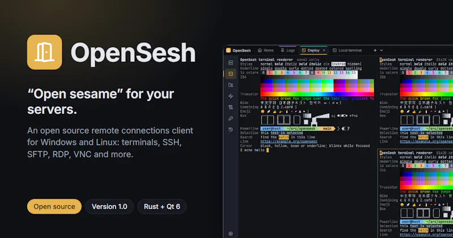Click the Rust + Qt 6 badge
This screenshot has width=453, height=238.
click(x=162, y=206)
